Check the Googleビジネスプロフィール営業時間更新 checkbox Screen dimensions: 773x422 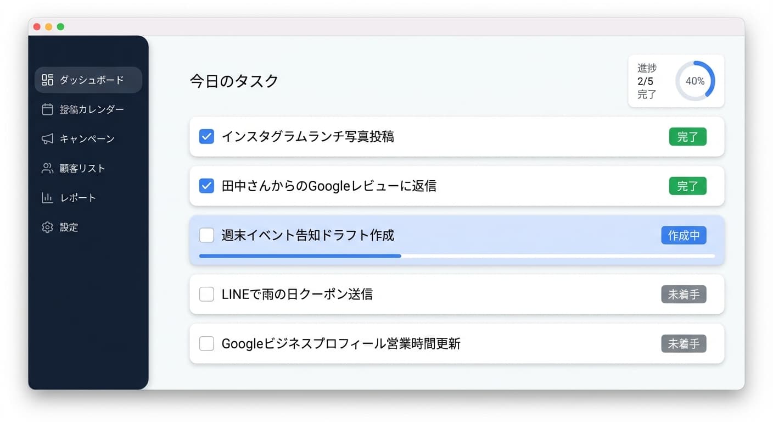coord(206,343)
